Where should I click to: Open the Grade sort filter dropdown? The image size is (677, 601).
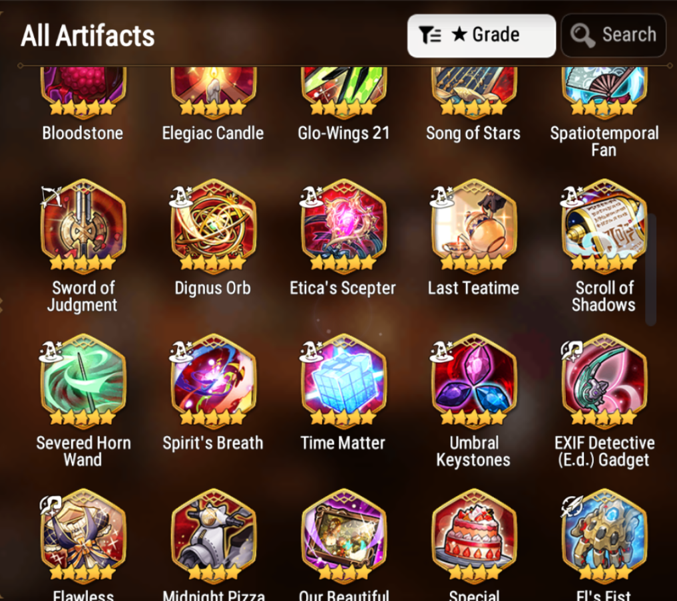point(481,36)
